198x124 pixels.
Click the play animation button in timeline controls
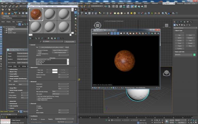[x=157, y=120]
